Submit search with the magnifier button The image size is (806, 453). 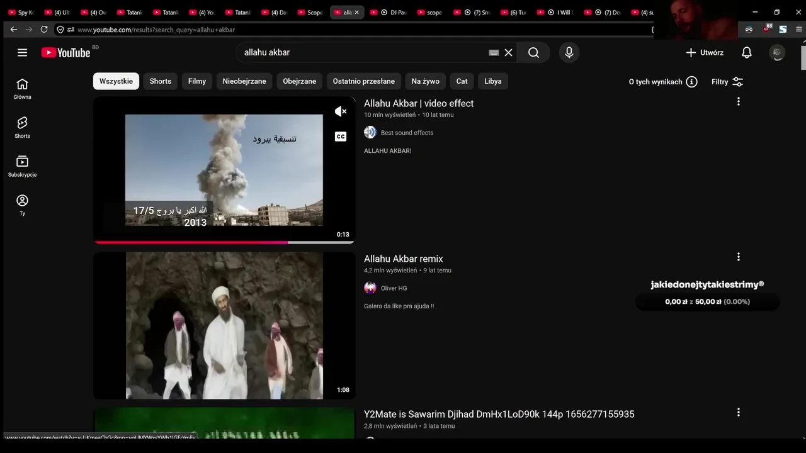click(533, 53)
